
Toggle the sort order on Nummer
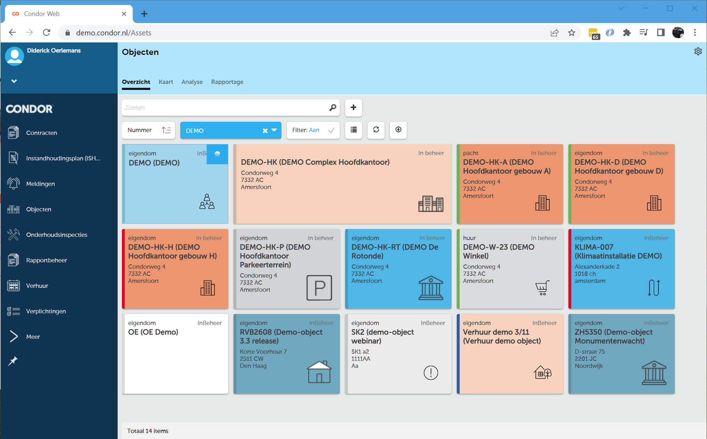pyautogui.click(x=167, y=130)
